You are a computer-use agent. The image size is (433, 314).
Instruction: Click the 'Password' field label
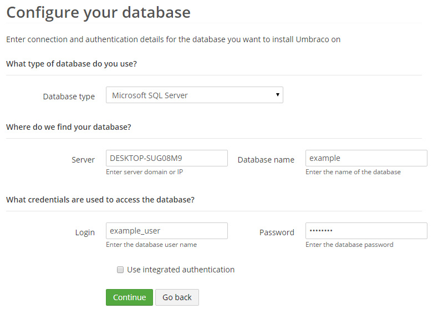(277, 232)
